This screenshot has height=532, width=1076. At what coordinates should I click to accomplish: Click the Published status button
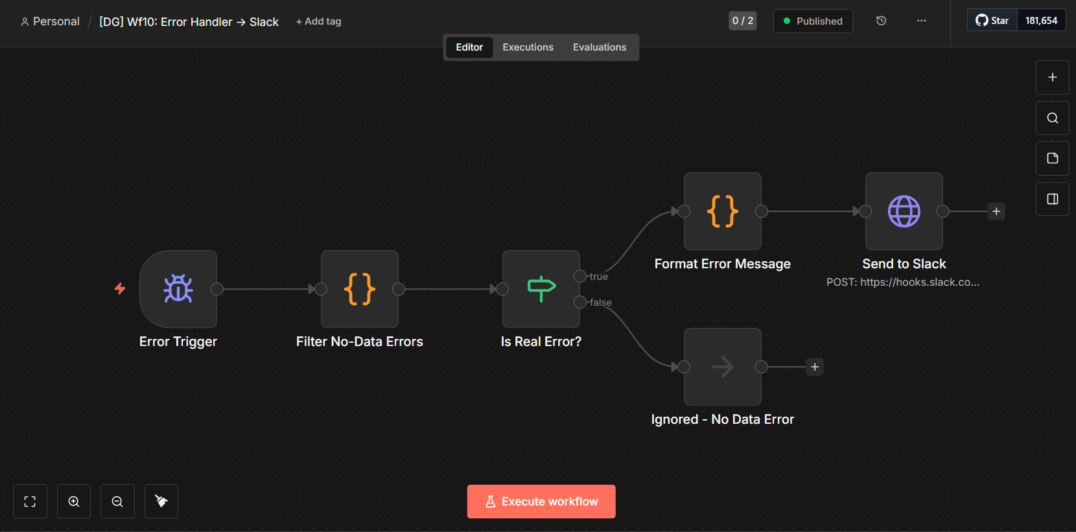click(x=813, y=21)
